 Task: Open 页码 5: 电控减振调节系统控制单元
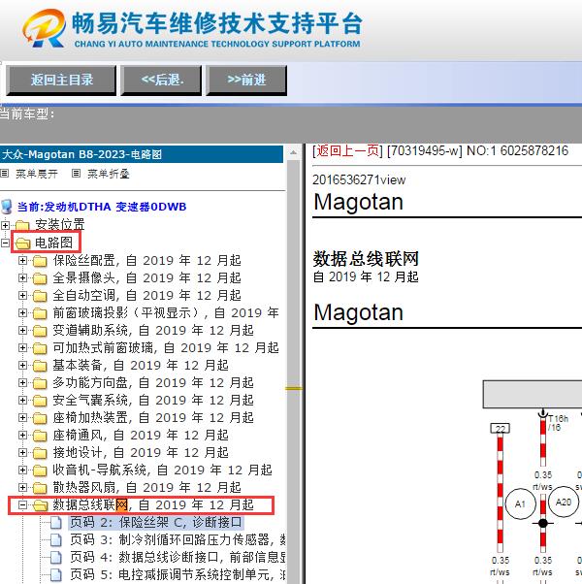pos(178,574)
